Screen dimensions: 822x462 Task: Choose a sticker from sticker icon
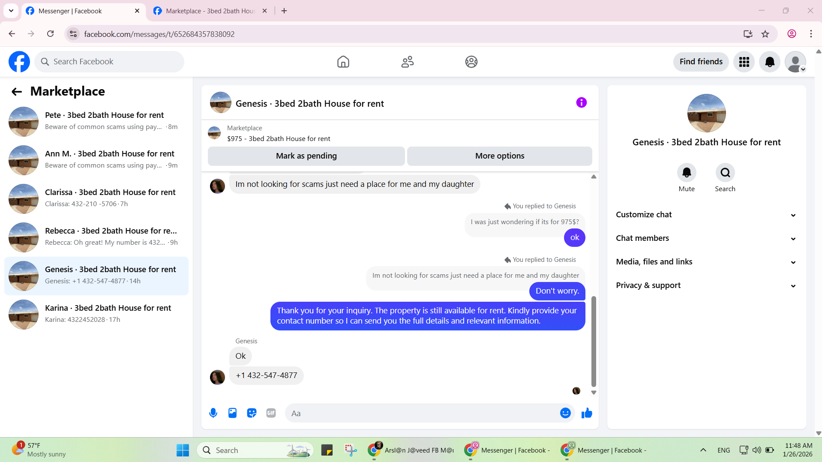coord(252,413)
